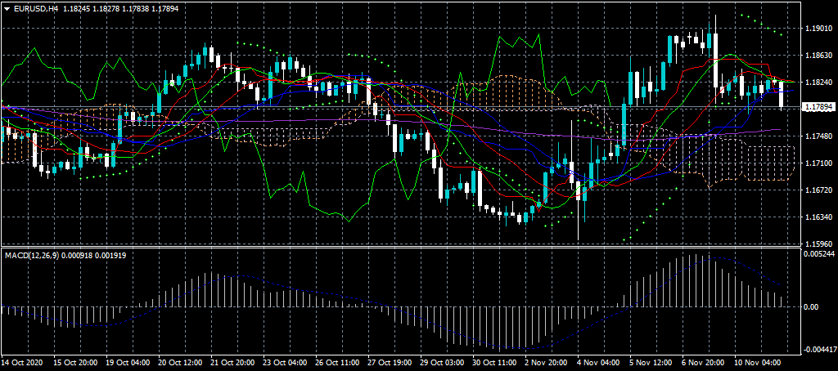Click the 1.17100 price axis label
Screen dimensions: 838x371
point(818,163)
